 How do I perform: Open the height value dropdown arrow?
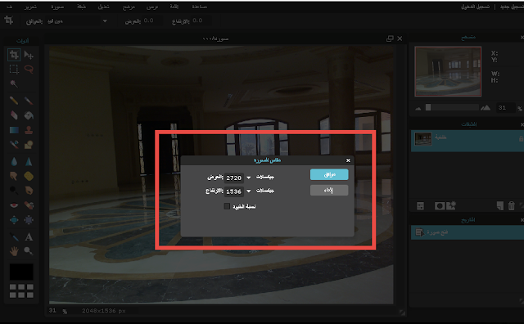point(248,191)
